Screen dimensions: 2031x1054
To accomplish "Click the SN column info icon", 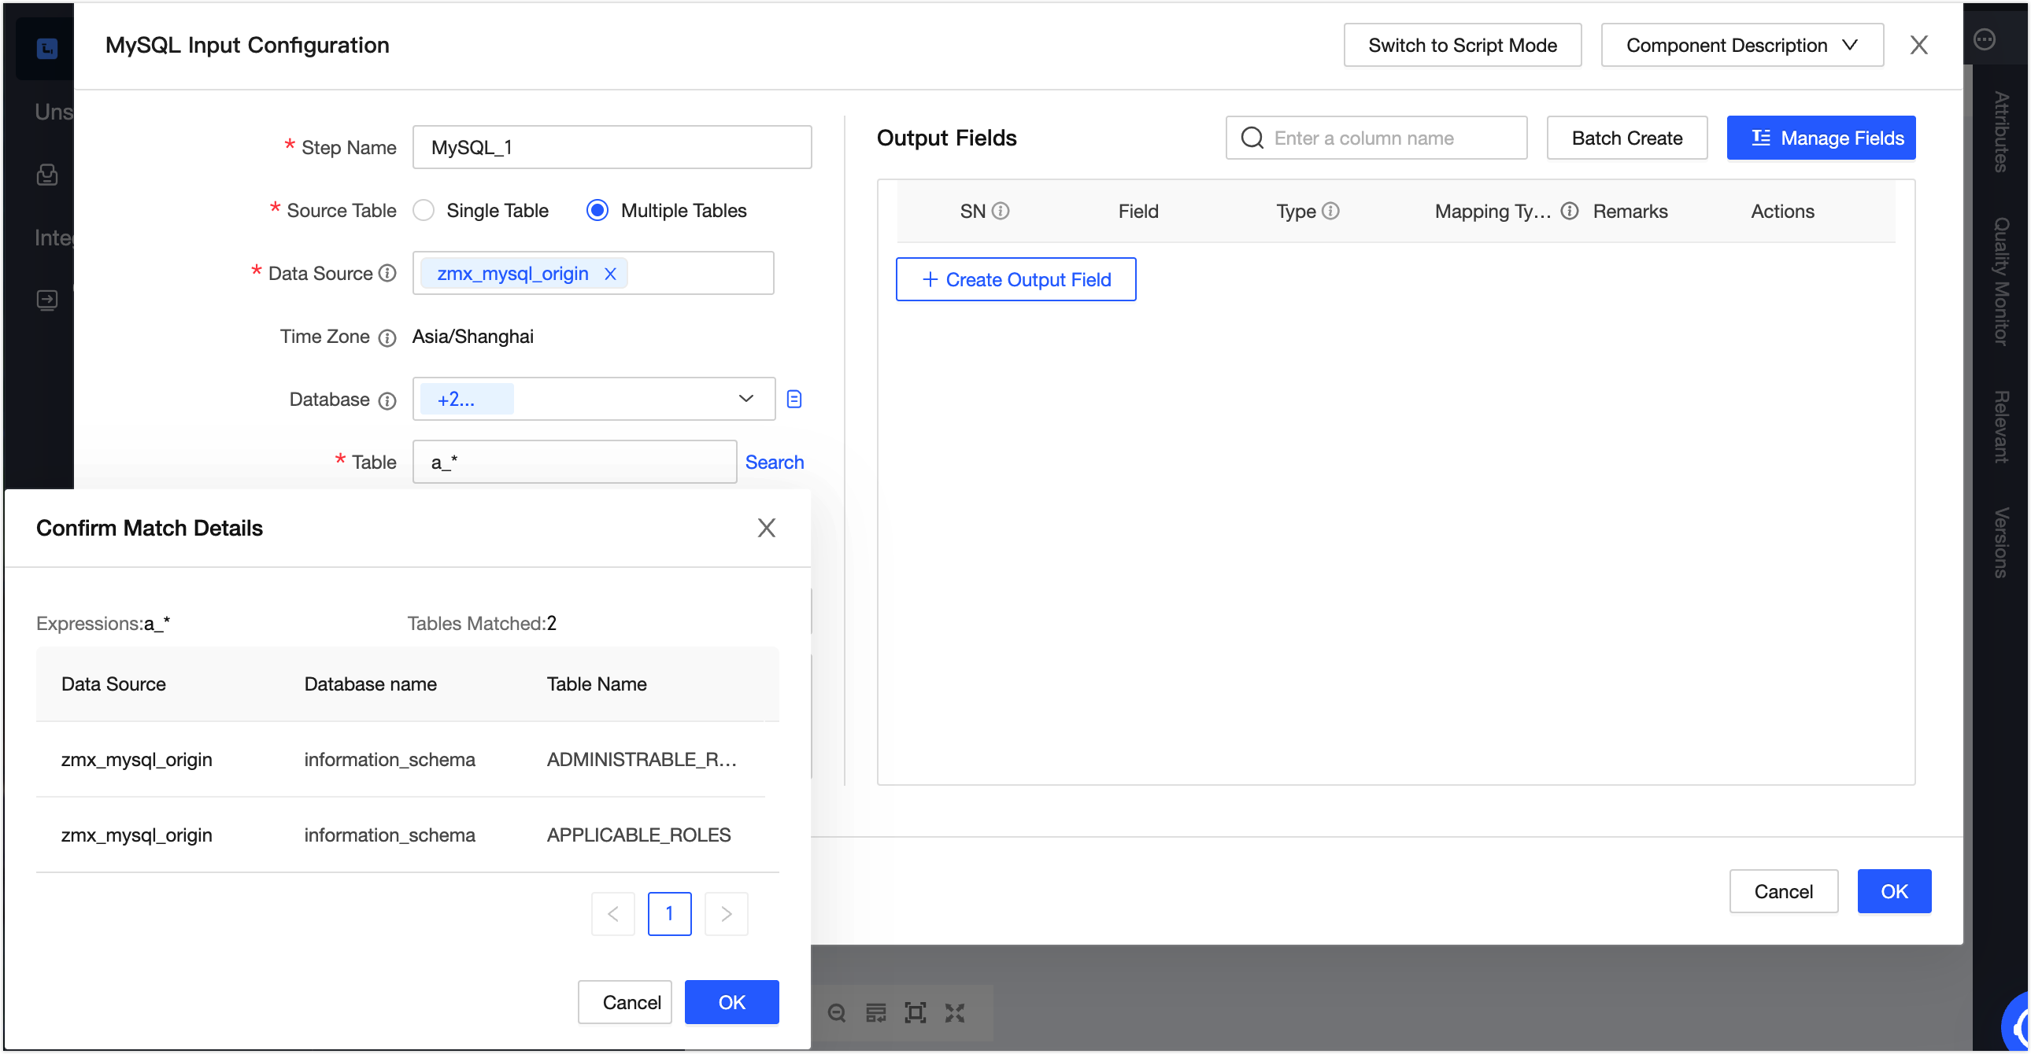I will 1001,210.
